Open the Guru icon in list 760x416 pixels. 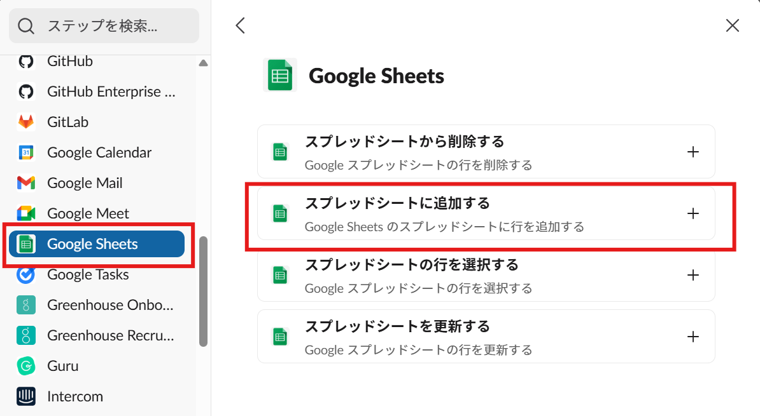[x=25, y=366]
